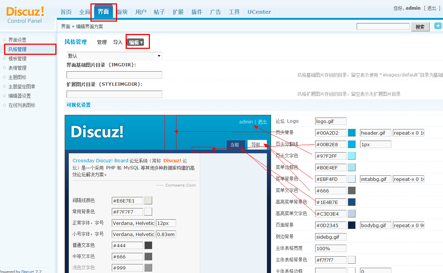This screenshot has height=273, width=443.
Task: Click the 浅色文字色 swatch #999
Action: pos(148,268)
